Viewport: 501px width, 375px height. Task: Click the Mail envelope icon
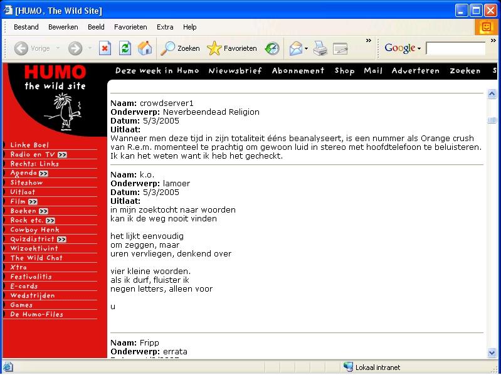tap(295, 48)
